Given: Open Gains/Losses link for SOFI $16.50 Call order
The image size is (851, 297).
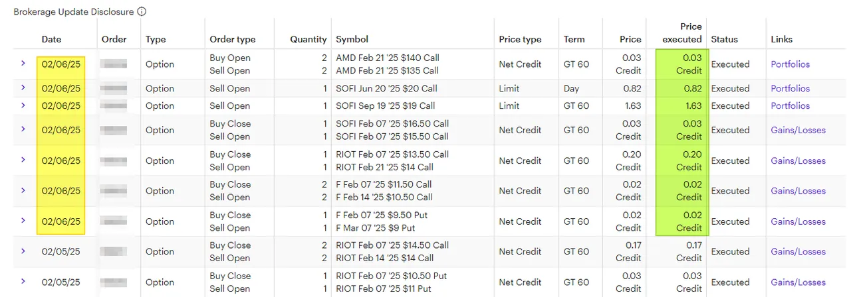Looking at the screenshot, I should pyautogui.click(x=798, y=130).
